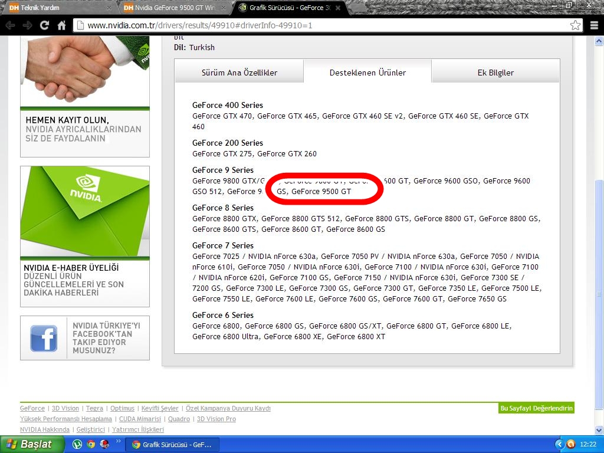Open the GeForce footer link
The height and width of the screenshot is (453, 604).
tap(32, 408)
